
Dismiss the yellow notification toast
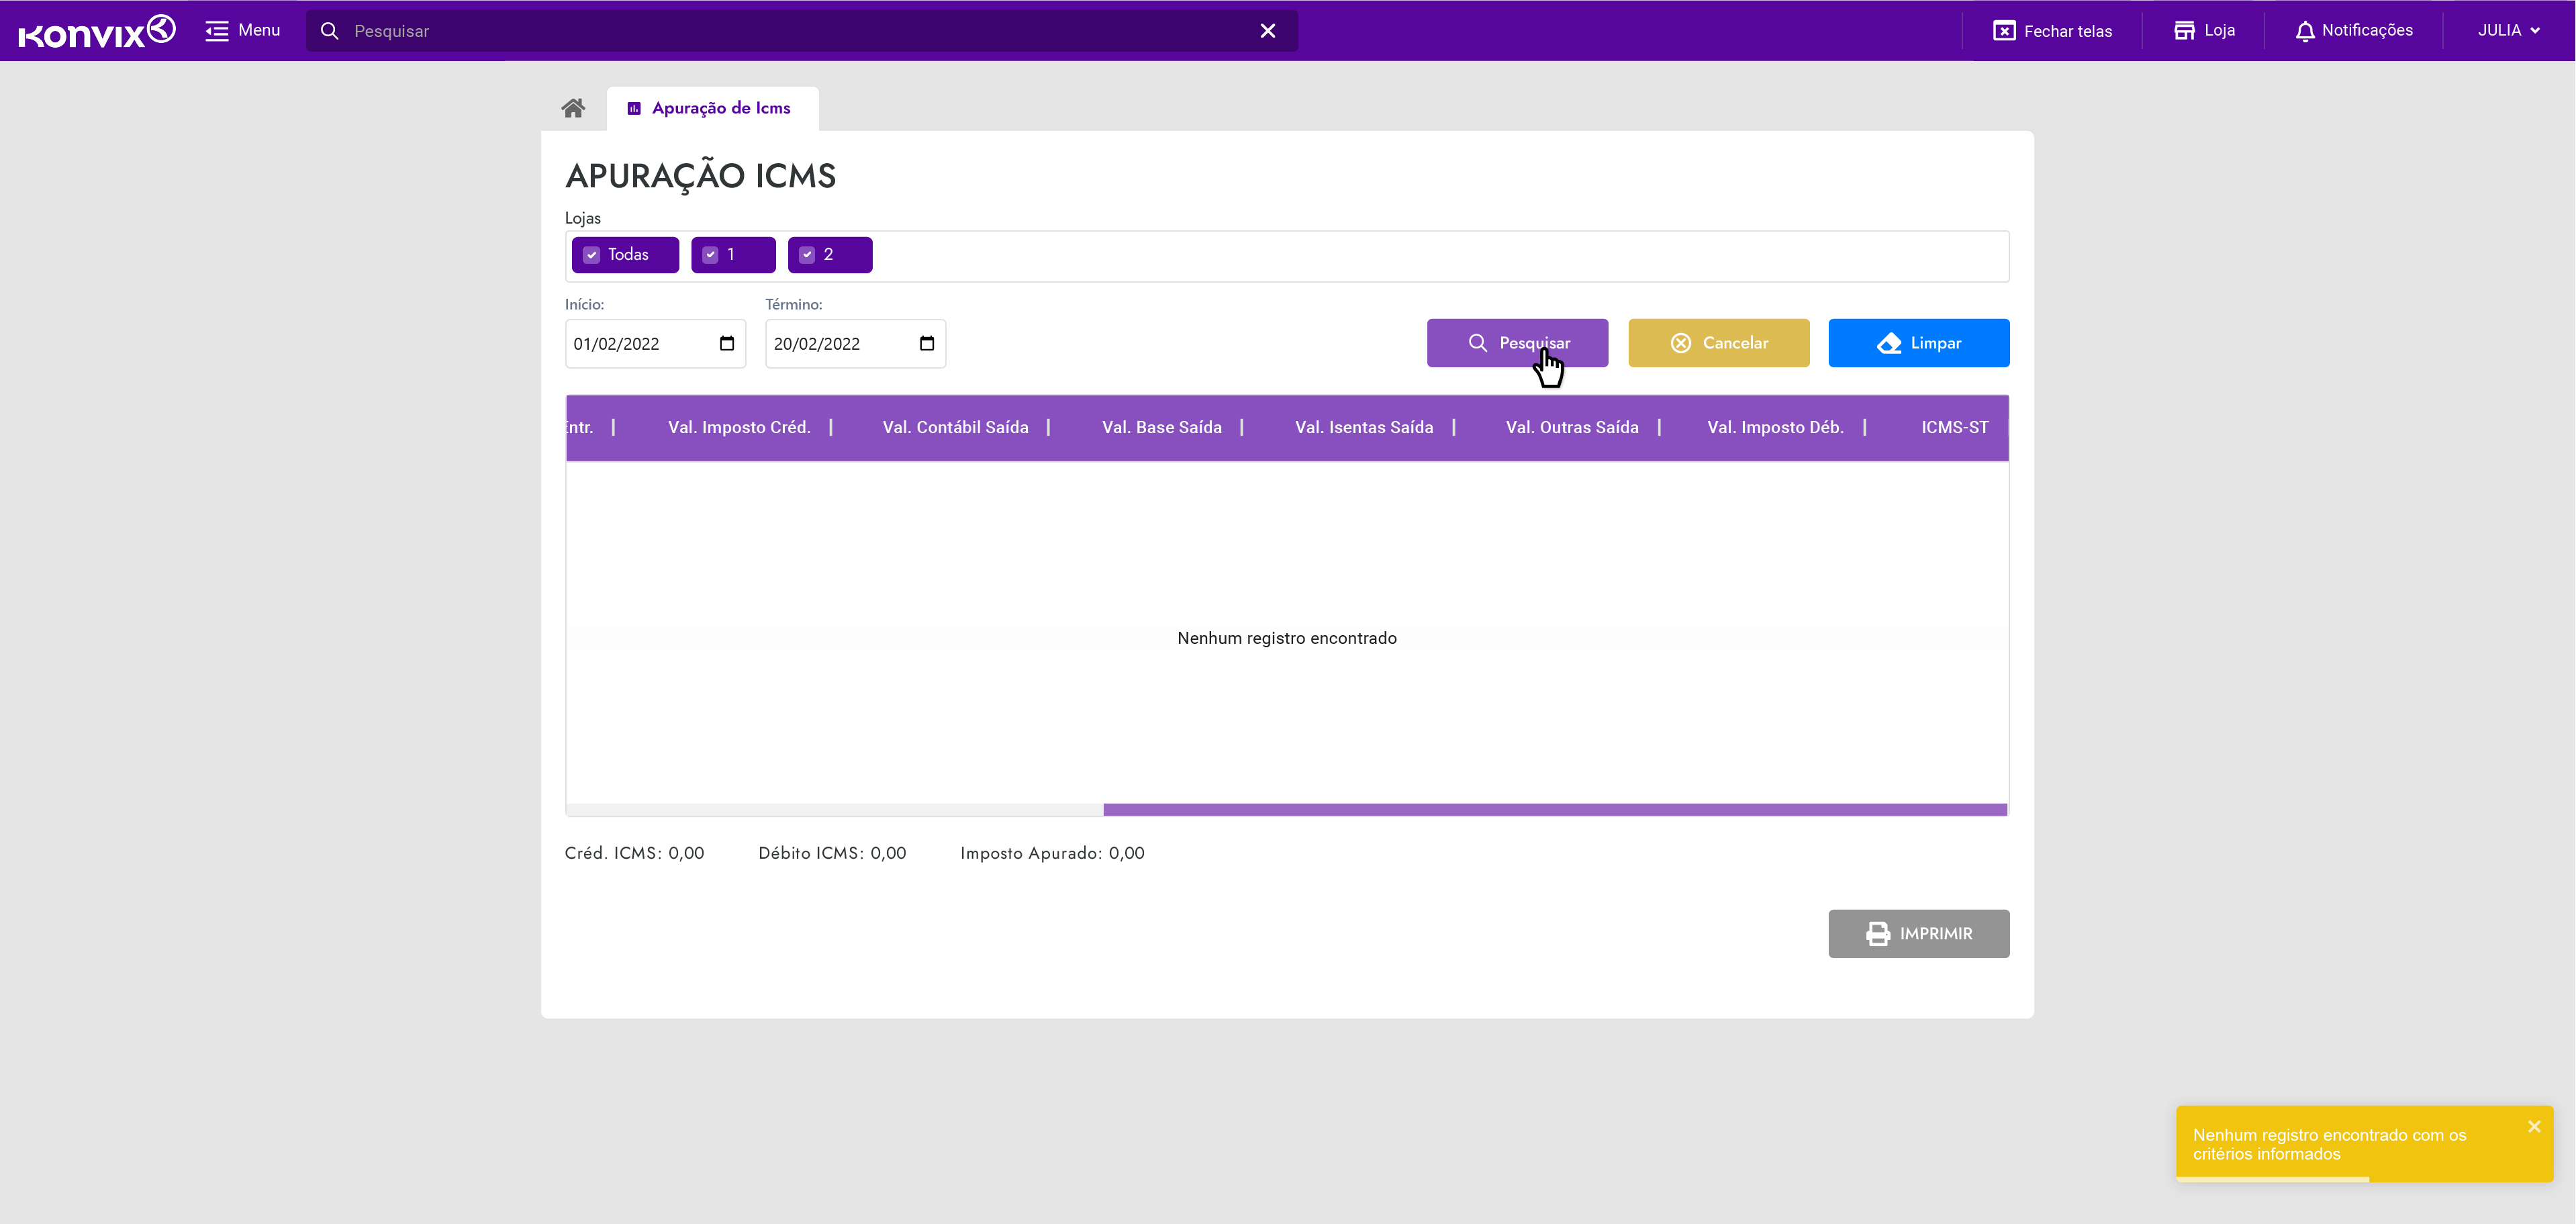pyautogui.click(x=2533, y=1127)
